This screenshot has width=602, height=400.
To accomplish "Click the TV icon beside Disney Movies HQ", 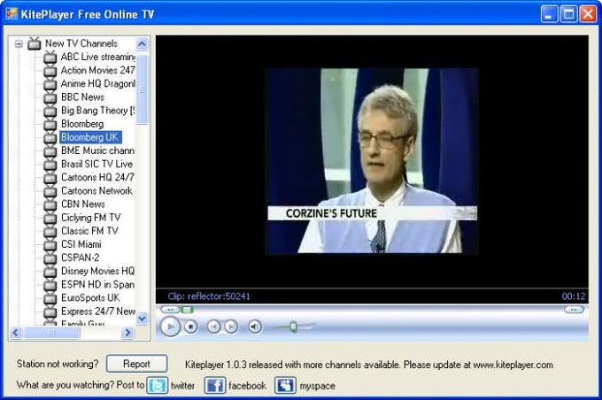I will pyautogui.click(x=50, y=272).
